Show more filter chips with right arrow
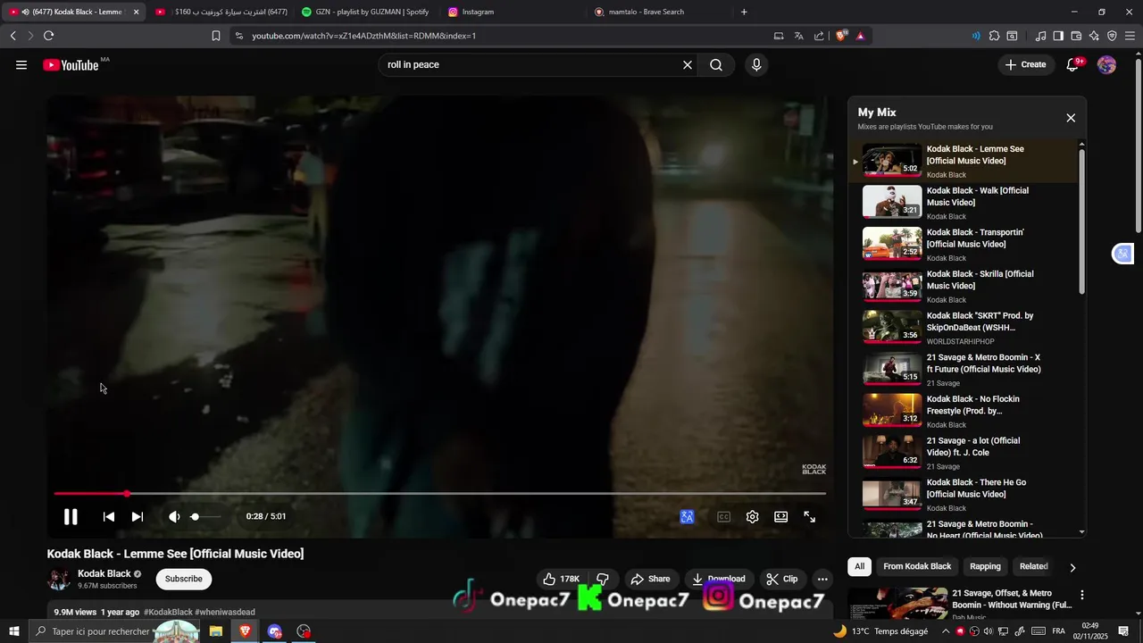 click(1072, 567)
